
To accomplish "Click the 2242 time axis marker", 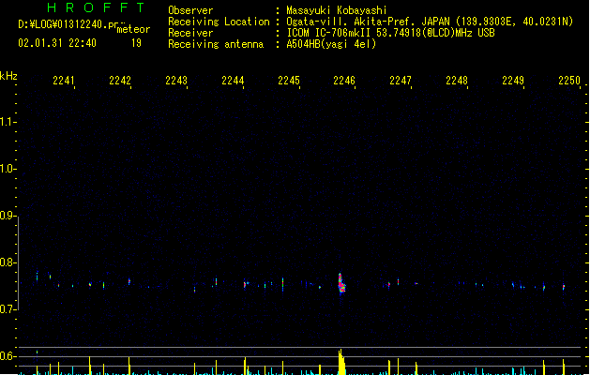I will click(120, 81).
